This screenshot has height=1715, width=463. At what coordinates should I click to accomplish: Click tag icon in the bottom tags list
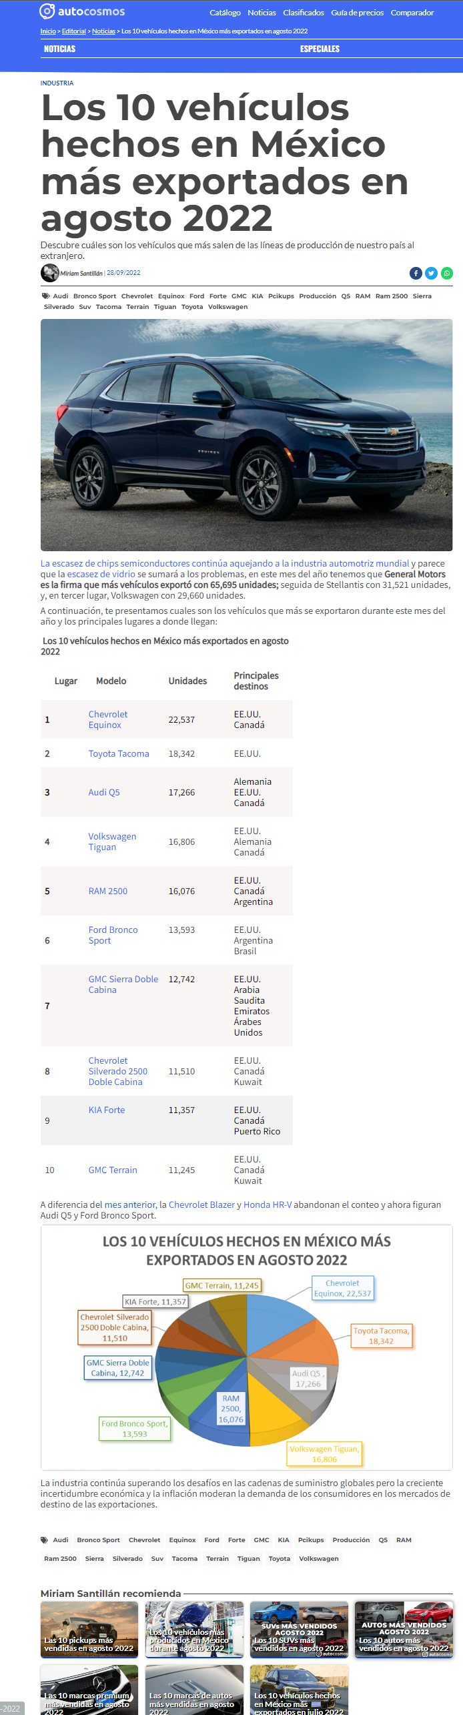[x=45, y=1540]
